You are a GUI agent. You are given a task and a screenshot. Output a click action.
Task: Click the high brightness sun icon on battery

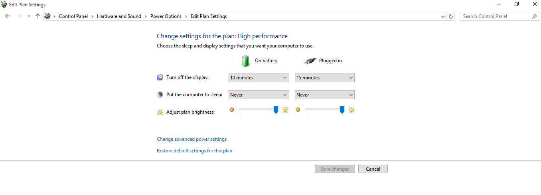(x=285, y=110)
